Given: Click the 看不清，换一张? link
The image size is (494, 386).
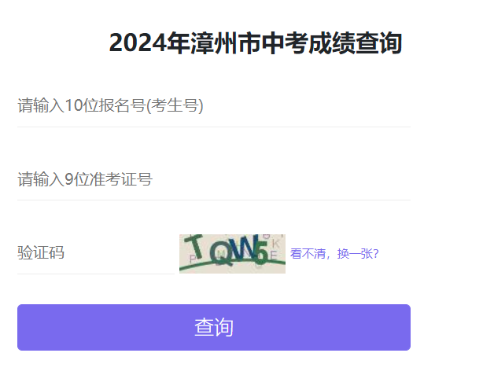Looking at the screenshot, I should (x=334, y=253).
